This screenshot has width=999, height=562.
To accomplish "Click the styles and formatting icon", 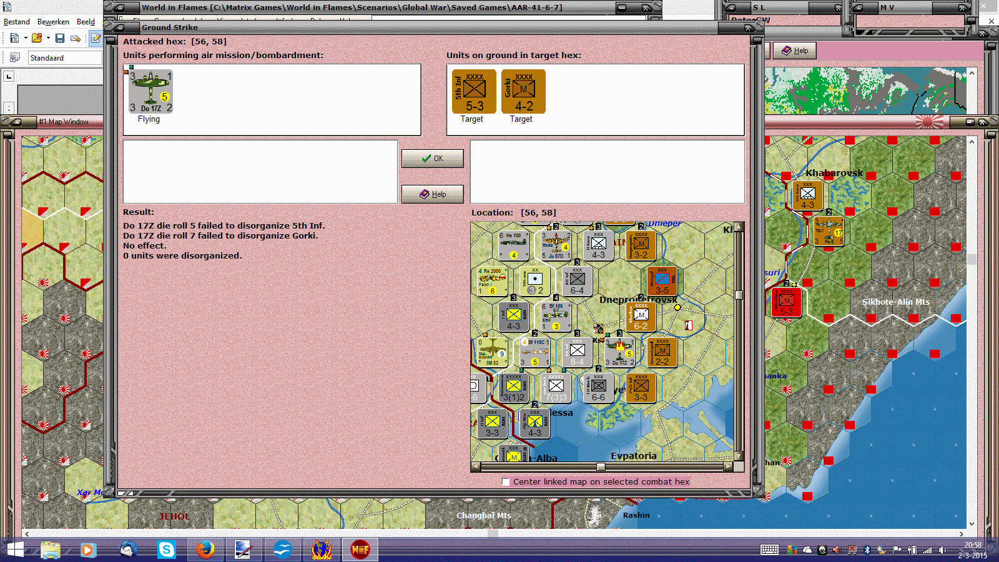I will click(x=14, y=58).
